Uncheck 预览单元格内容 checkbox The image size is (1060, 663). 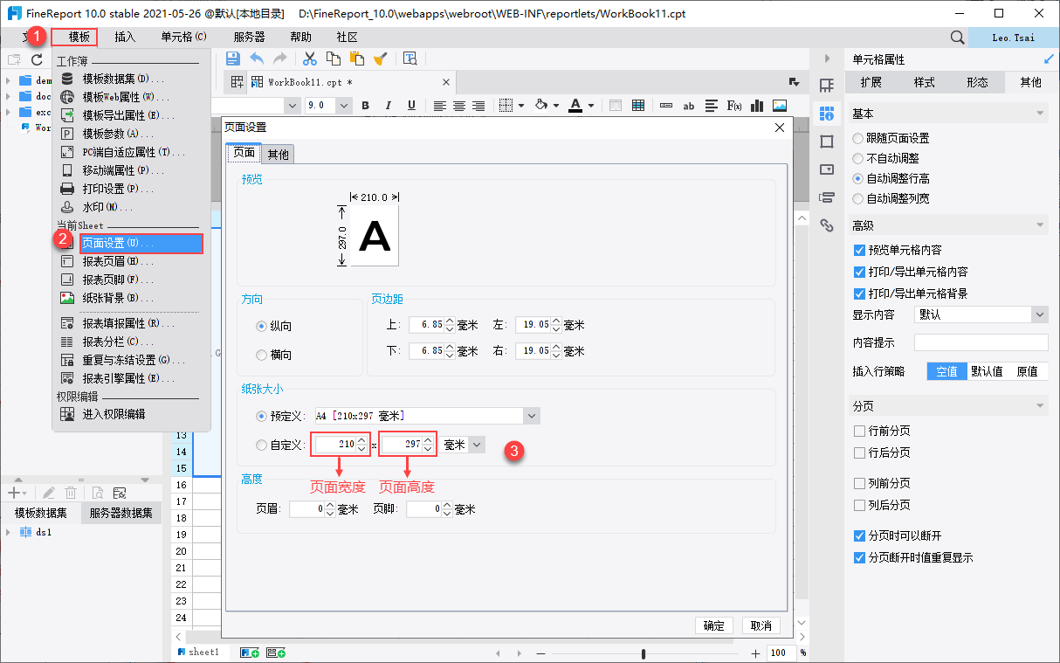(859, 251)
